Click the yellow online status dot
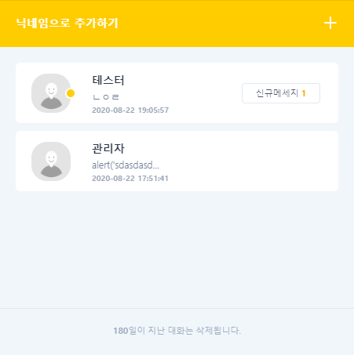The width and height of the screenshot is (354, 355). click(71, 93)
